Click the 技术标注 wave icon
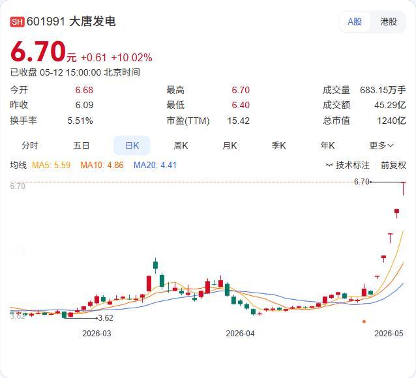This screenshot has width=416, height=378. (329, 166)
